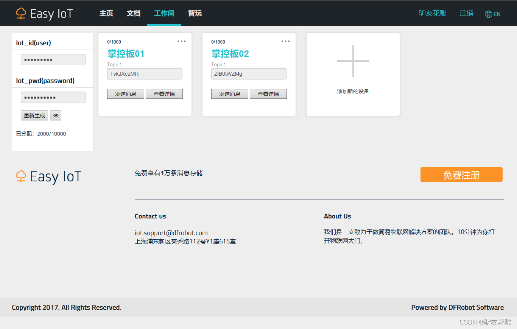Open the 驴友花雕 user profile link
517x329 pixels.
coord(433,13)
